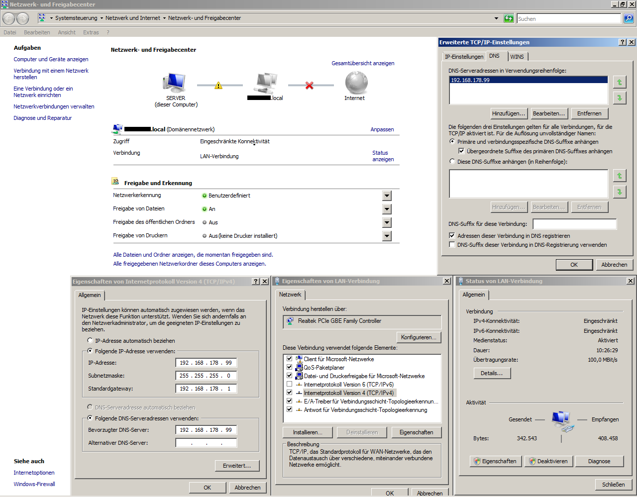Toggle the QoS-Paketplaner checkbox
The height and width of the screenshot is (497, 637).
coord(289,367)
